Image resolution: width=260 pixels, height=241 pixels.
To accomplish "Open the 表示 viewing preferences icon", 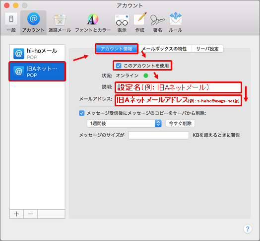I will pos(122,23).
